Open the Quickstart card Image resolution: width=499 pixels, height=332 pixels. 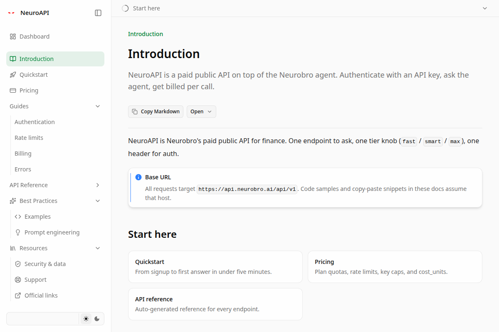click(215, 267)
